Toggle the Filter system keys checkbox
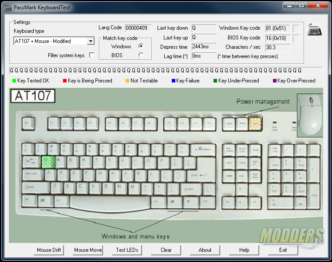The image size is (332, 262). (x=92, y=55)
